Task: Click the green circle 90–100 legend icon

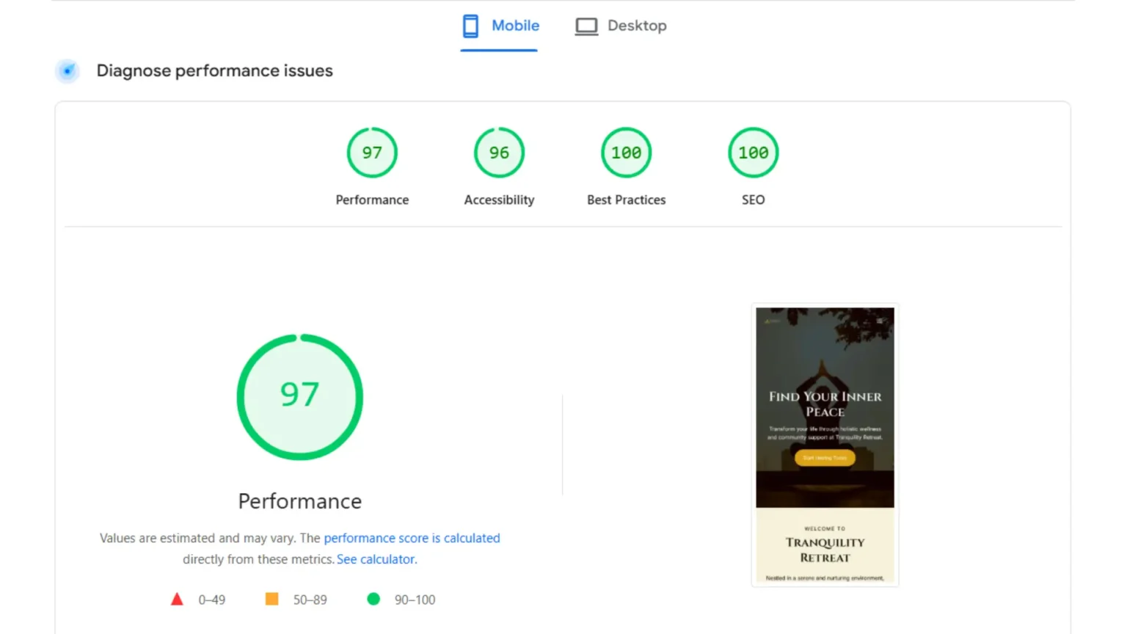Action: [373, 599]
